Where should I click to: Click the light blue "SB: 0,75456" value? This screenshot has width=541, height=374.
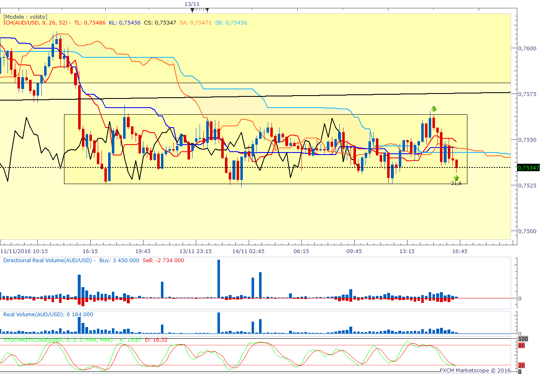pos(231,22)
